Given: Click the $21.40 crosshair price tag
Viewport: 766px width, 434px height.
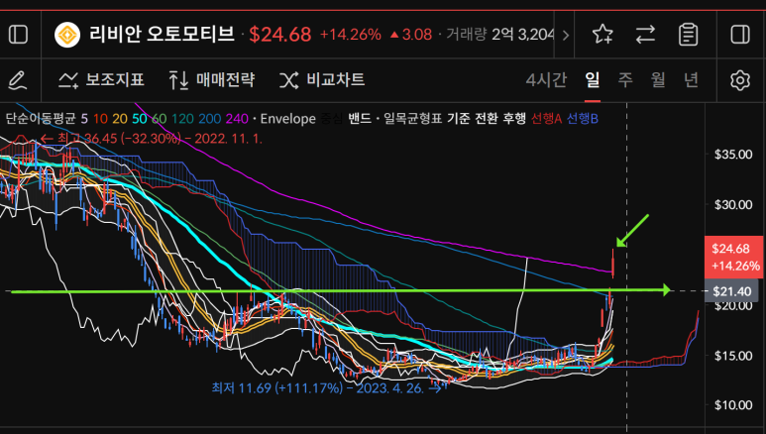Looking at the screenshot, I should [x=731, y=291].
